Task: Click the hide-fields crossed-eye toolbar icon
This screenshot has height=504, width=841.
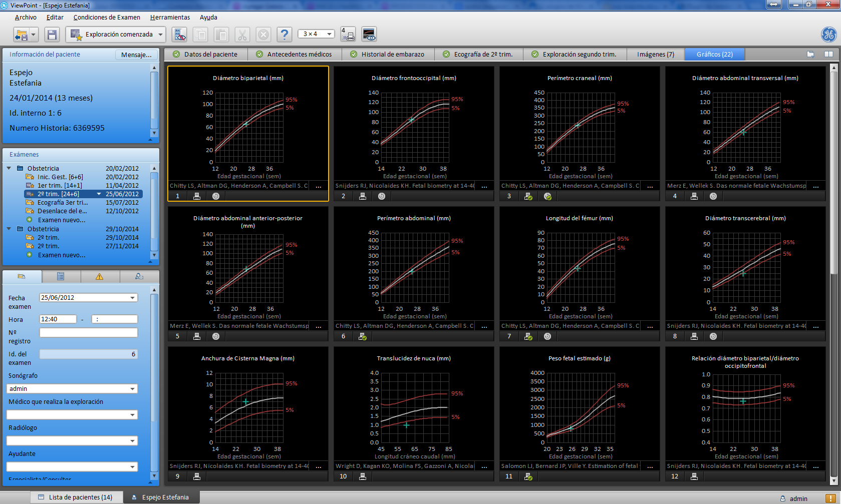Action: (179, 35)
